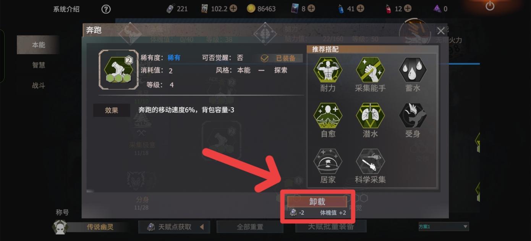Open the 蓄水 water drops icon
Viewport: 531px width, 241px height.
click(x=413, y=70)
